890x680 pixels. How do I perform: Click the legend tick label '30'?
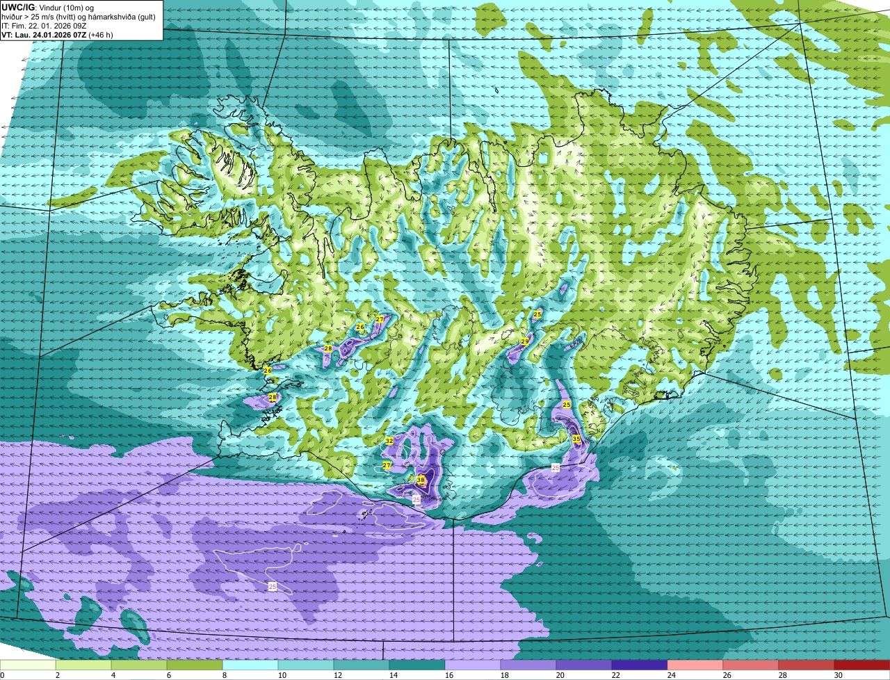[838, 675]
